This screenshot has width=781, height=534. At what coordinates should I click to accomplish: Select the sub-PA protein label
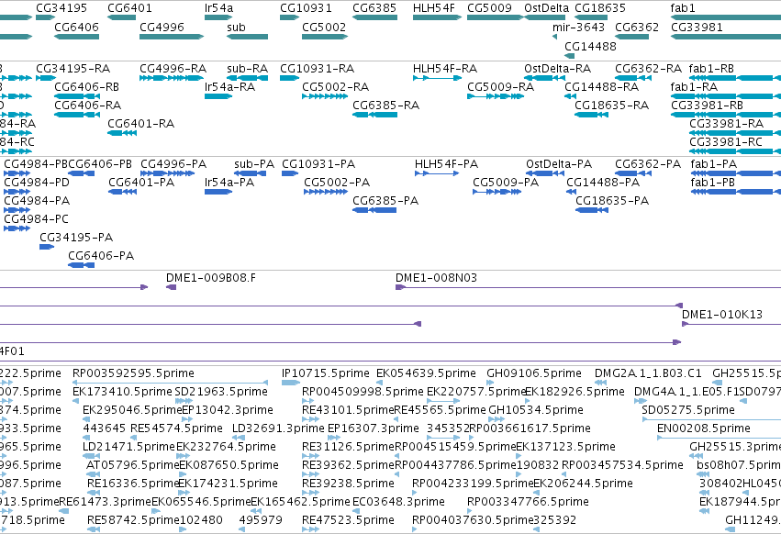[254, 164]
